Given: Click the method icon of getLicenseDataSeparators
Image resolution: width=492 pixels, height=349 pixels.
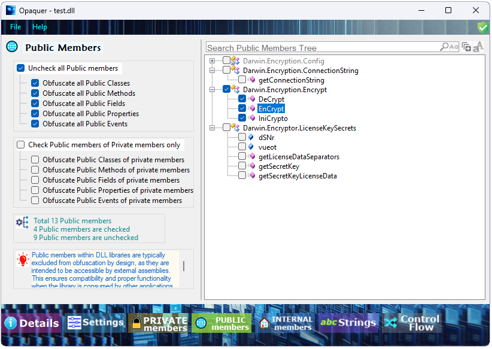Looking at the screenshot, I should point(251,156).
